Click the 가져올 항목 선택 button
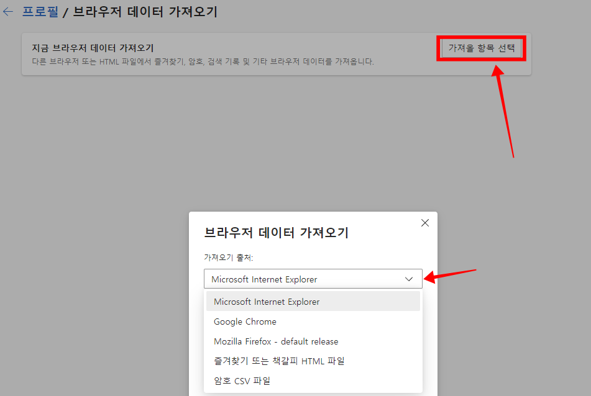Viewport: 591px width, 396px height. point(482,48)
